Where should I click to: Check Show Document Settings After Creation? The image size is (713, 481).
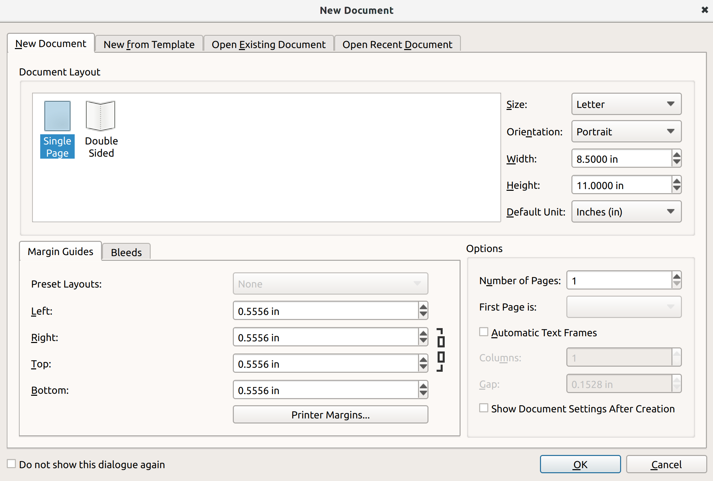pos(484,408)
